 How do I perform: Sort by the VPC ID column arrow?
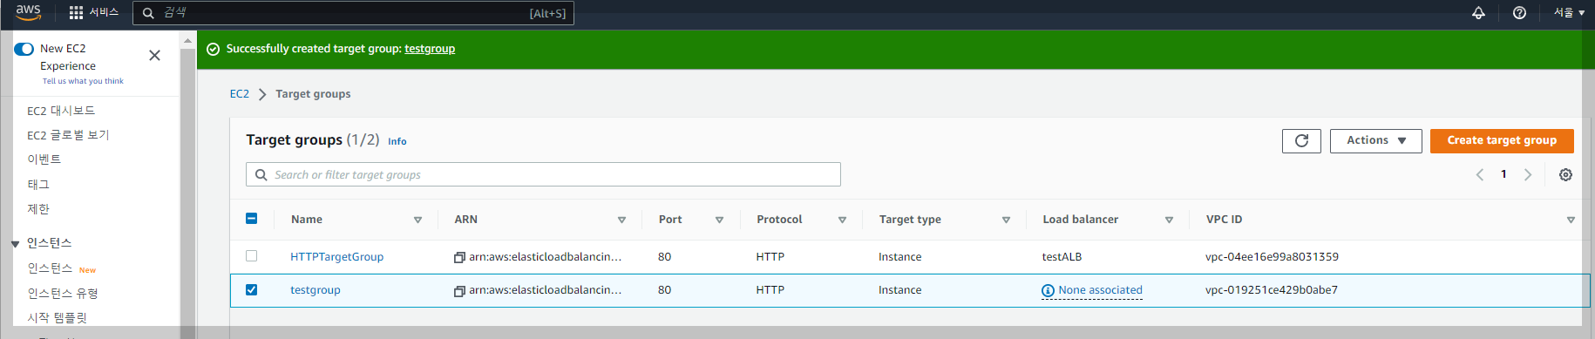coord(1571,220)
